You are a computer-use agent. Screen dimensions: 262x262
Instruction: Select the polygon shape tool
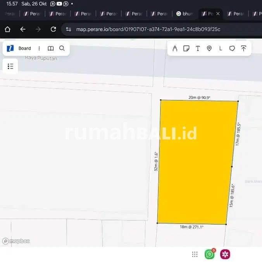232,49
